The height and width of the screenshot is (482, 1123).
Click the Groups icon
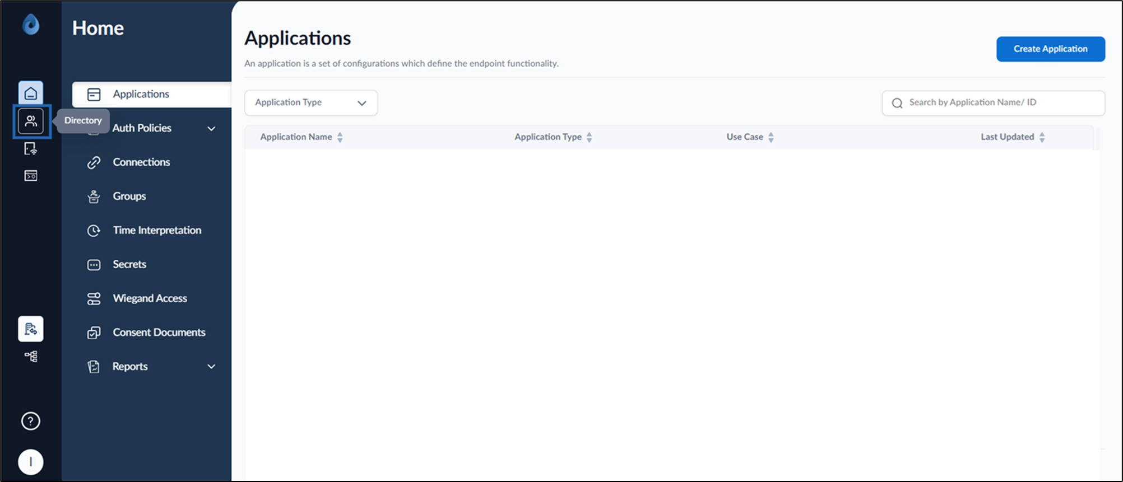(x=94, y=196)
